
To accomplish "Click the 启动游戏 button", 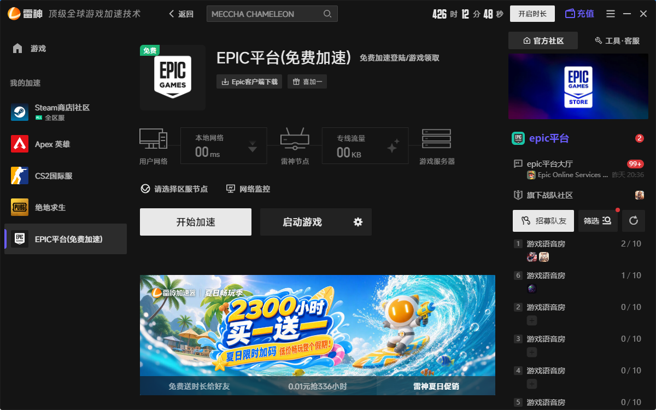I will [302, 222].
